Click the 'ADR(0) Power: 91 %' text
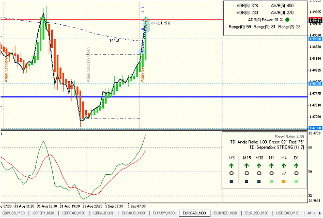Image resolution: width=323 pixels, height=218 pixels. (265, 20)
